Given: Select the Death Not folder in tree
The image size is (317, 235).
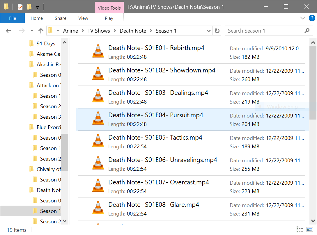Looking at the screenshot, I should point(49,190).
